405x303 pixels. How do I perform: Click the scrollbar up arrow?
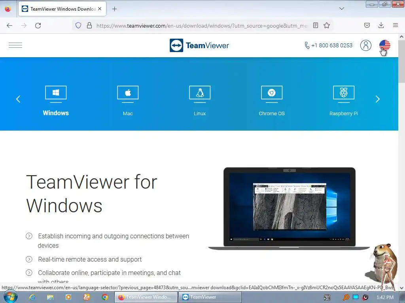[401, 37]
